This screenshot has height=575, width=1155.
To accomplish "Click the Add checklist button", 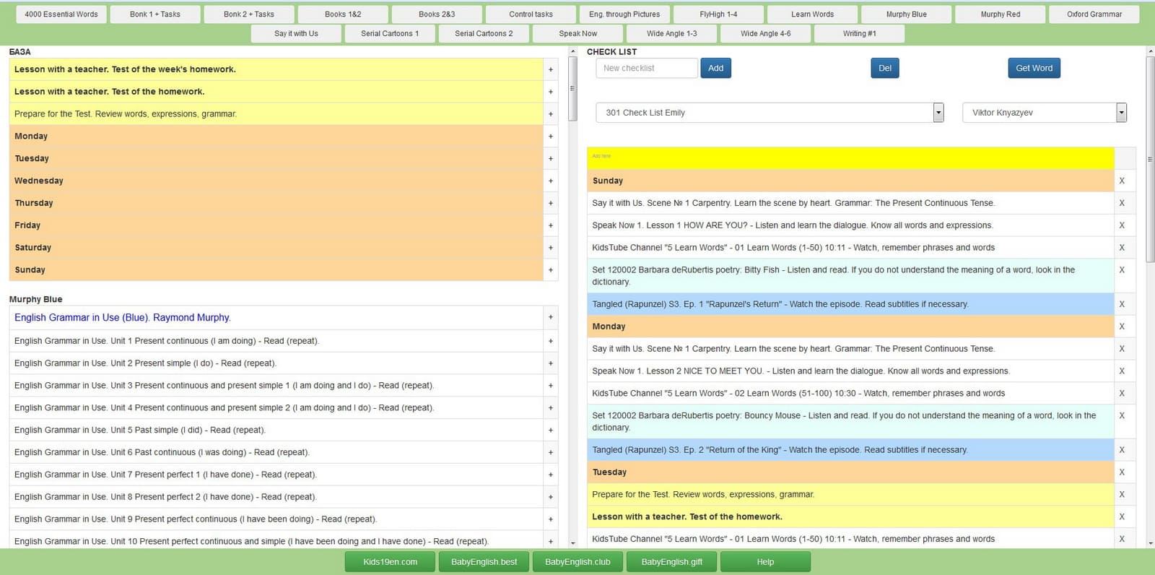I will click(x=715, y=68).
